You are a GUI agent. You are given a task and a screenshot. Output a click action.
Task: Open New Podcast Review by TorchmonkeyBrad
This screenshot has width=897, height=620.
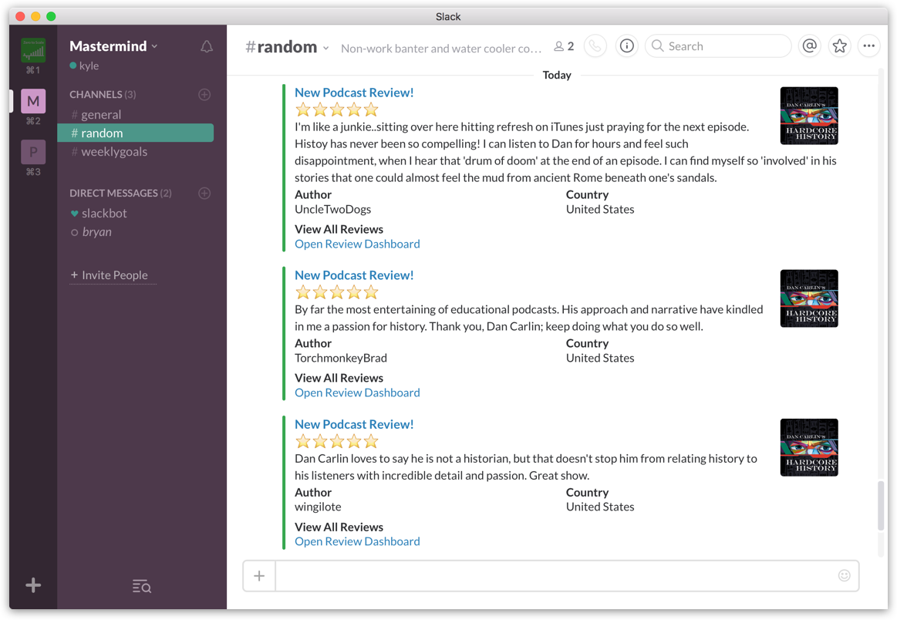[x=354, y=275]
